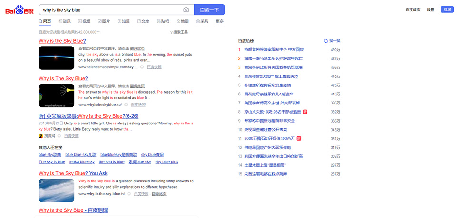The width and height of the screenshot is (461, 218).
Task: Click 翻译此页 in the second result
Action: pos(137,86)
